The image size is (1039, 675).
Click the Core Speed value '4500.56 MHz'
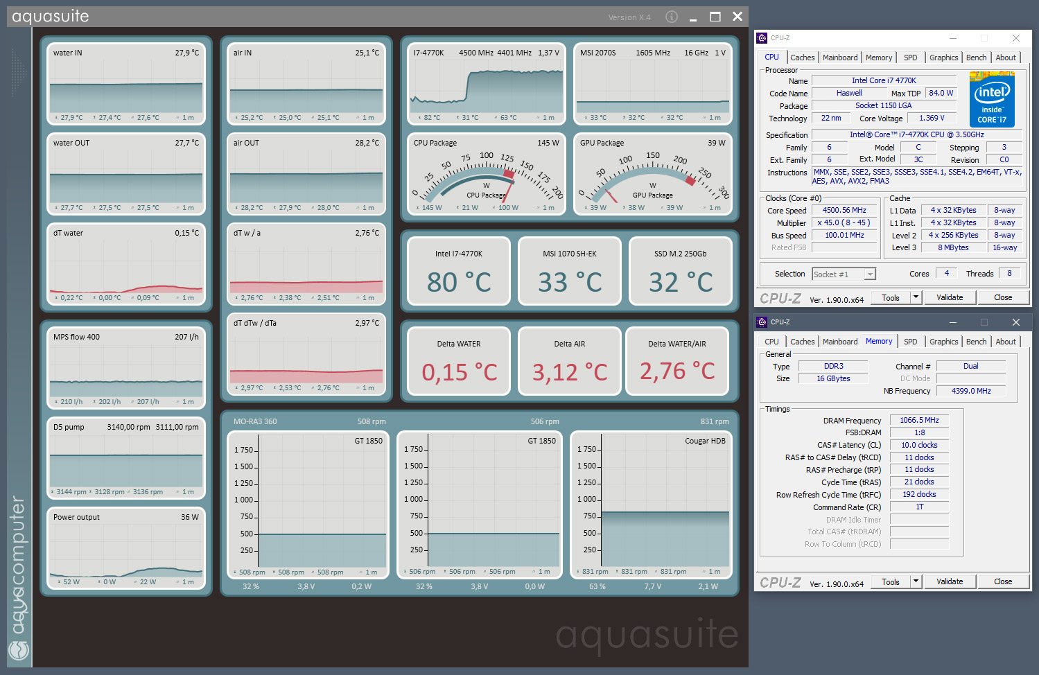(844, 210)
